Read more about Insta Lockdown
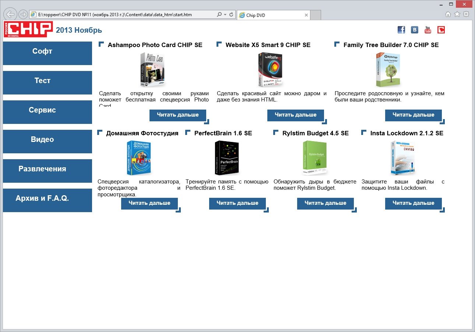 coord(414,203)
